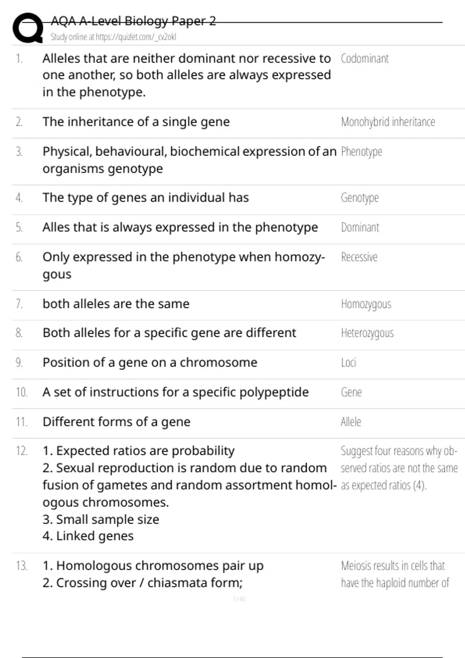
Task: Select the term Codominant
Action: 365,59
